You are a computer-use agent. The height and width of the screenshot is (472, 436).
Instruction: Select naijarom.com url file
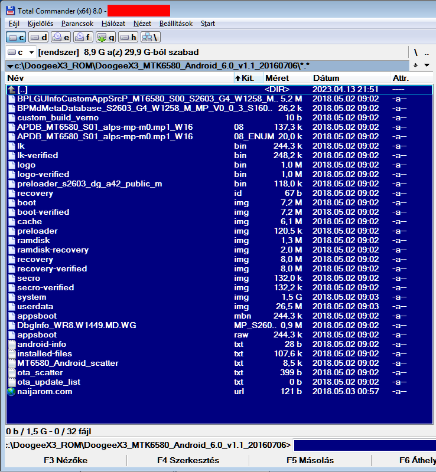pyautogui.click(x=220, y=392)
